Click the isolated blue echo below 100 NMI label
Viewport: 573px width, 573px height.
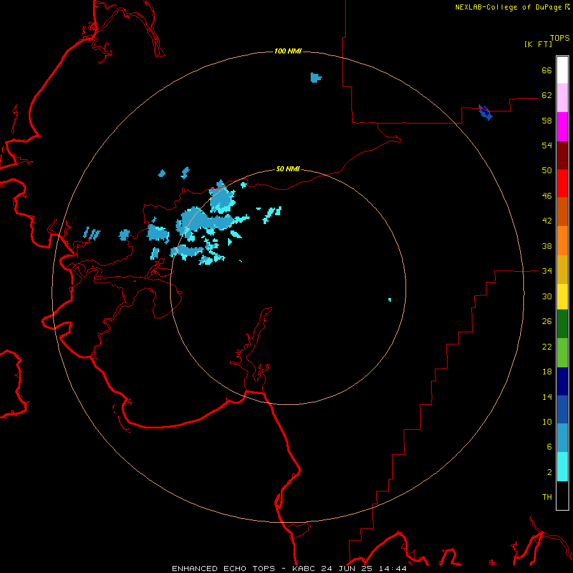[316, 78]
